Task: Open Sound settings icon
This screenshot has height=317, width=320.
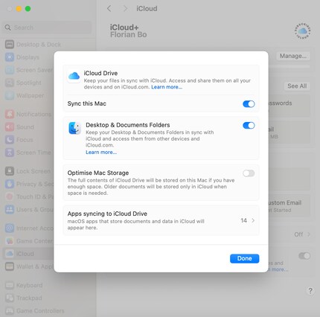Action: tap(10, 127)
